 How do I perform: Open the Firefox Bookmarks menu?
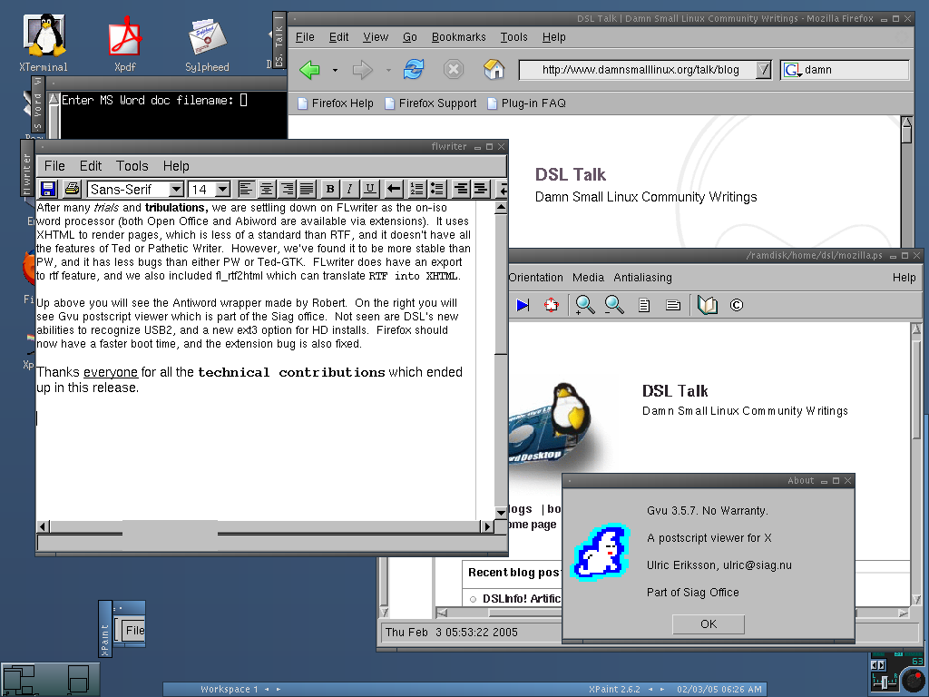pyautogui.click(x=458, y=36)
